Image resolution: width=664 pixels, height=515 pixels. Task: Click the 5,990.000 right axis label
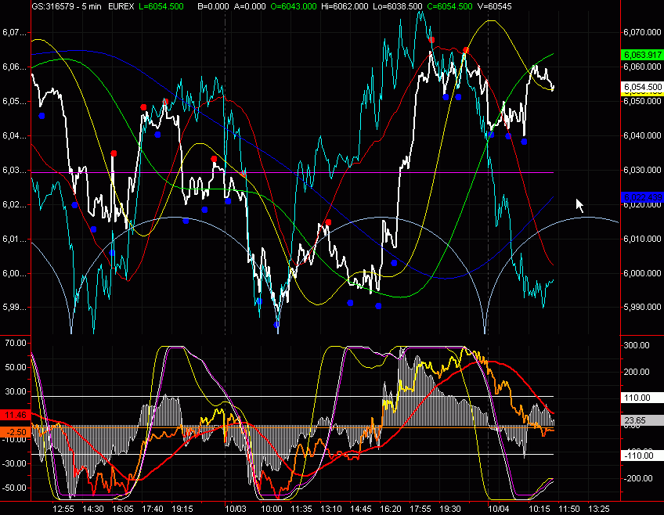(642, 306)
